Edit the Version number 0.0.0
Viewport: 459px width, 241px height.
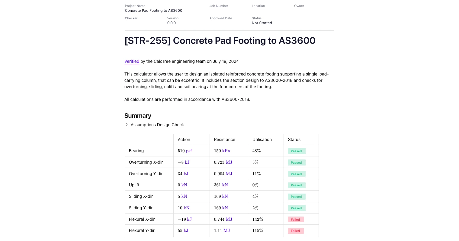(172, 23)
